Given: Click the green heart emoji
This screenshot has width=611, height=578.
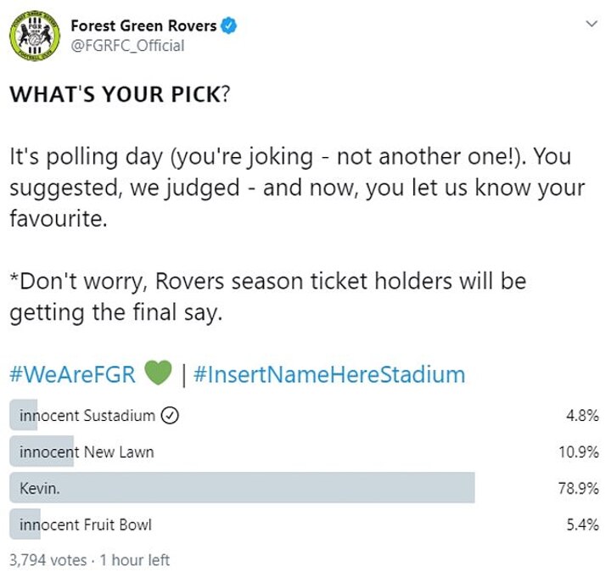Looking at the screenshot, I should (x=159, y=373).
